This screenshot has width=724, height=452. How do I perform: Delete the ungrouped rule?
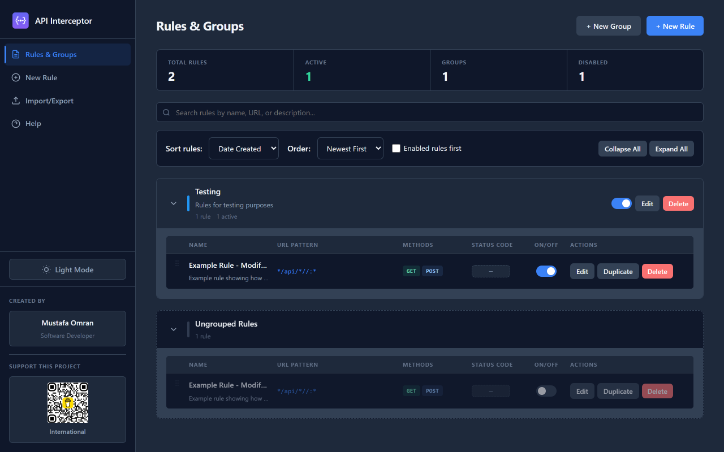point(657,391)
